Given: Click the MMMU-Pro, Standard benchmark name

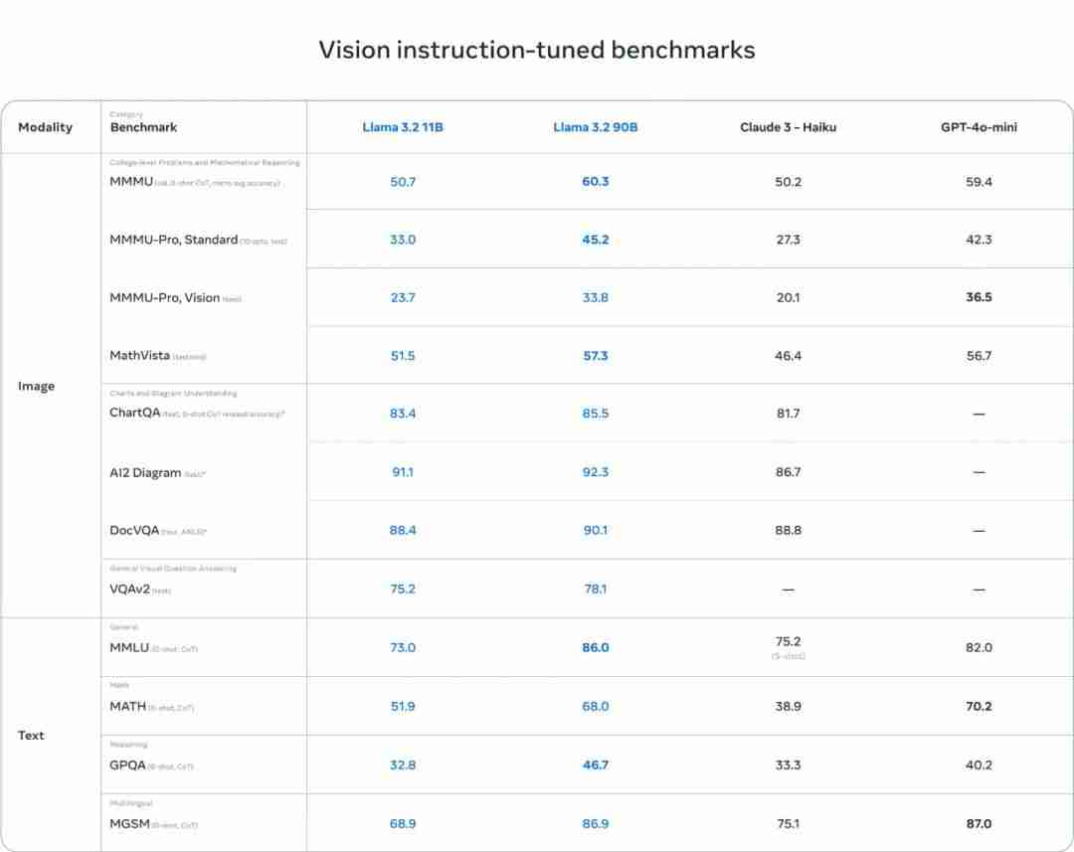Looking at the screenshot, I should click(x=174, y=240).
